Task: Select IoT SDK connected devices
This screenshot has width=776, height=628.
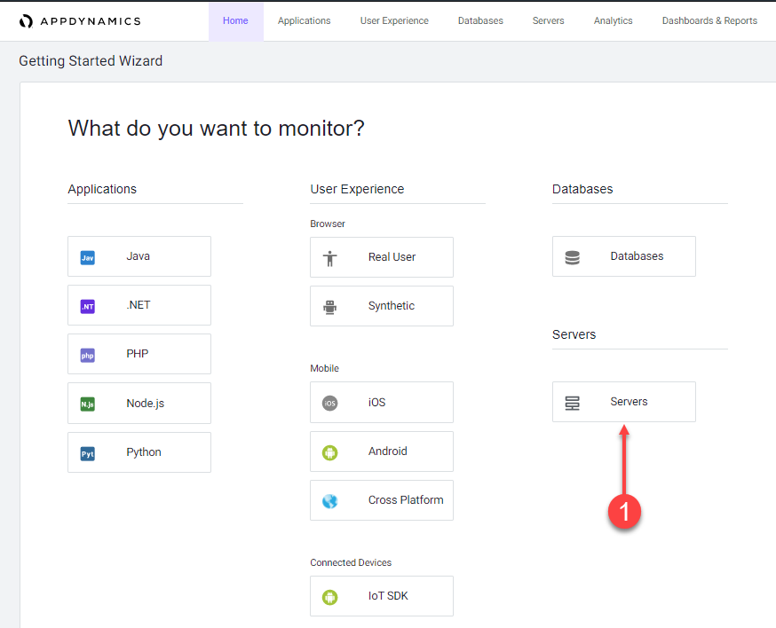Action: (382, 596)
